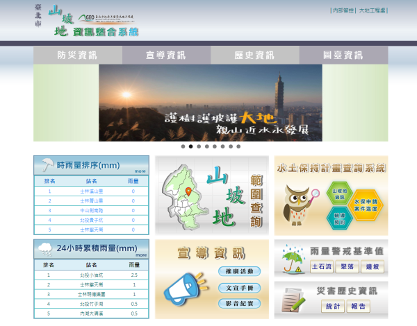Click the umbrella icon beside 時雨量排序
Image resolution: width=417 pixels, height=326 pixels.
47,164
